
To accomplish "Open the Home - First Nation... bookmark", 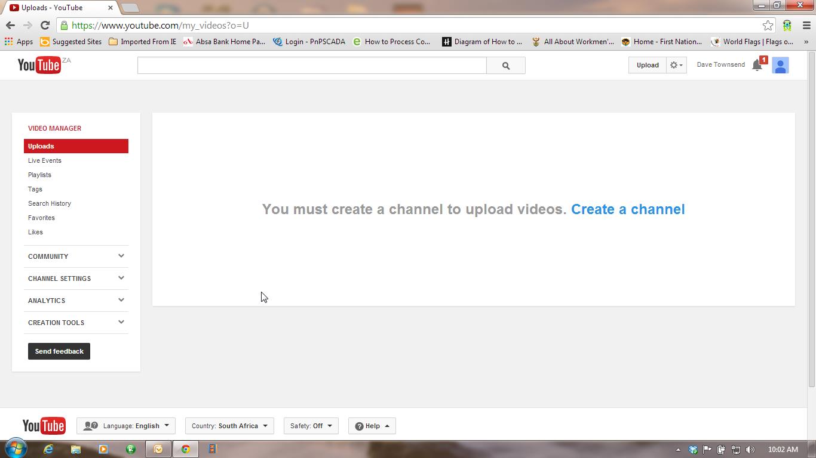I will click(x=661, y=42).
